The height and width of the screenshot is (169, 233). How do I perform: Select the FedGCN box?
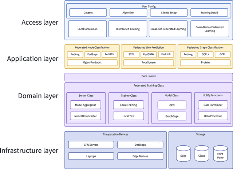(x=110, y=55)
